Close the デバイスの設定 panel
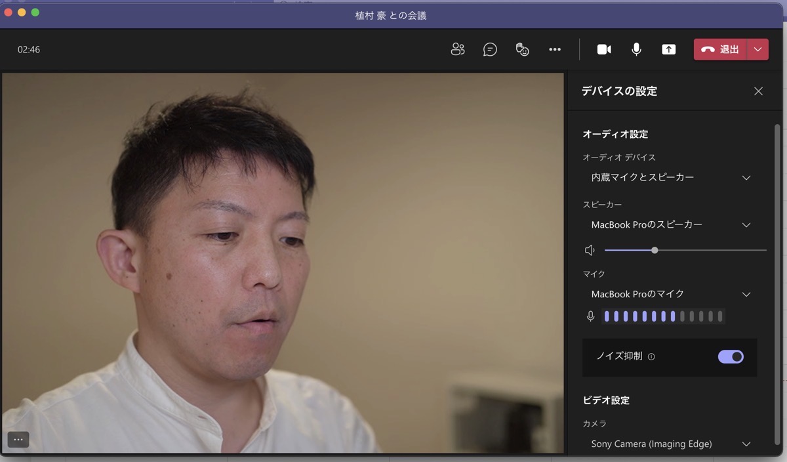 click(x=758, y=91)
